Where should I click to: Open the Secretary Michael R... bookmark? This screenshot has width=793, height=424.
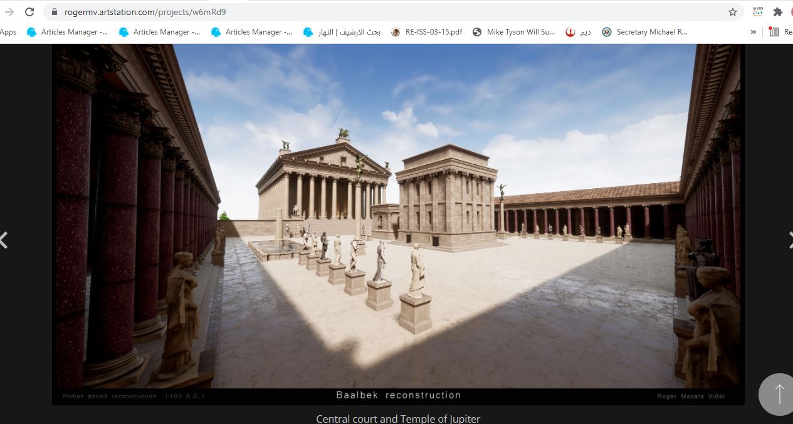coord(644,32)
